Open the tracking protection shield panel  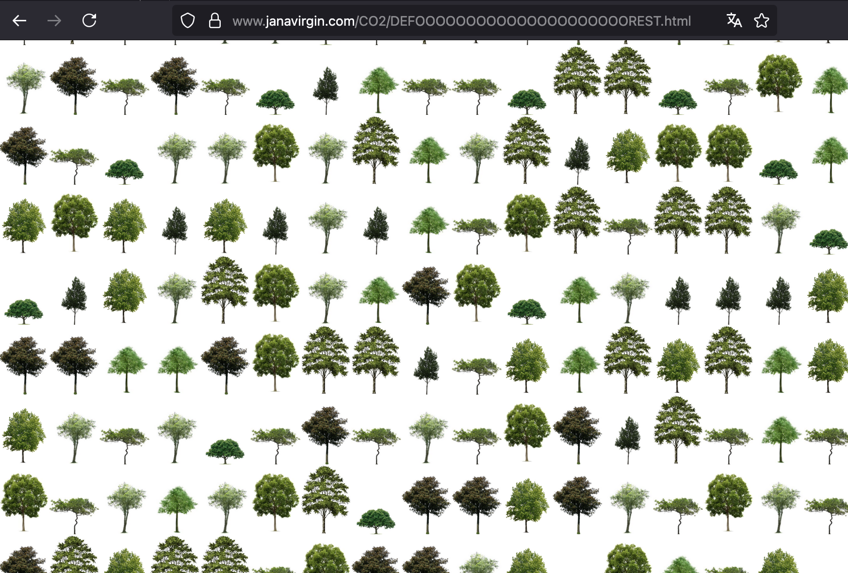click(188, 21)
